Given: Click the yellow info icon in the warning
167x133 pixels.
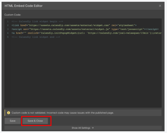Looking at the screenshot, I should pyautogui.click(x=8, y=113).
